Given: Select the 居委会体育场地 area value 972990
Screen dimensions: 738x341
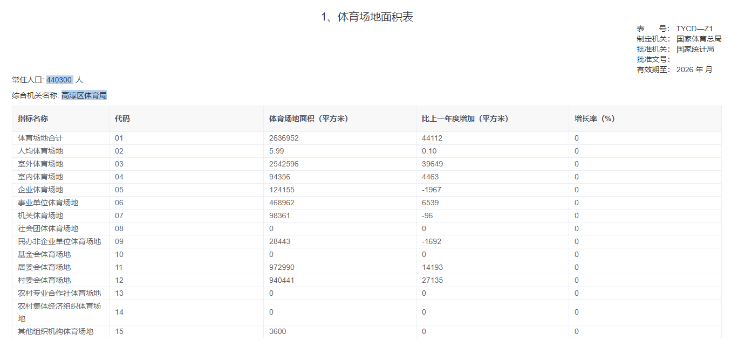Looking at the screenshot, I should [x=282, y=267].
